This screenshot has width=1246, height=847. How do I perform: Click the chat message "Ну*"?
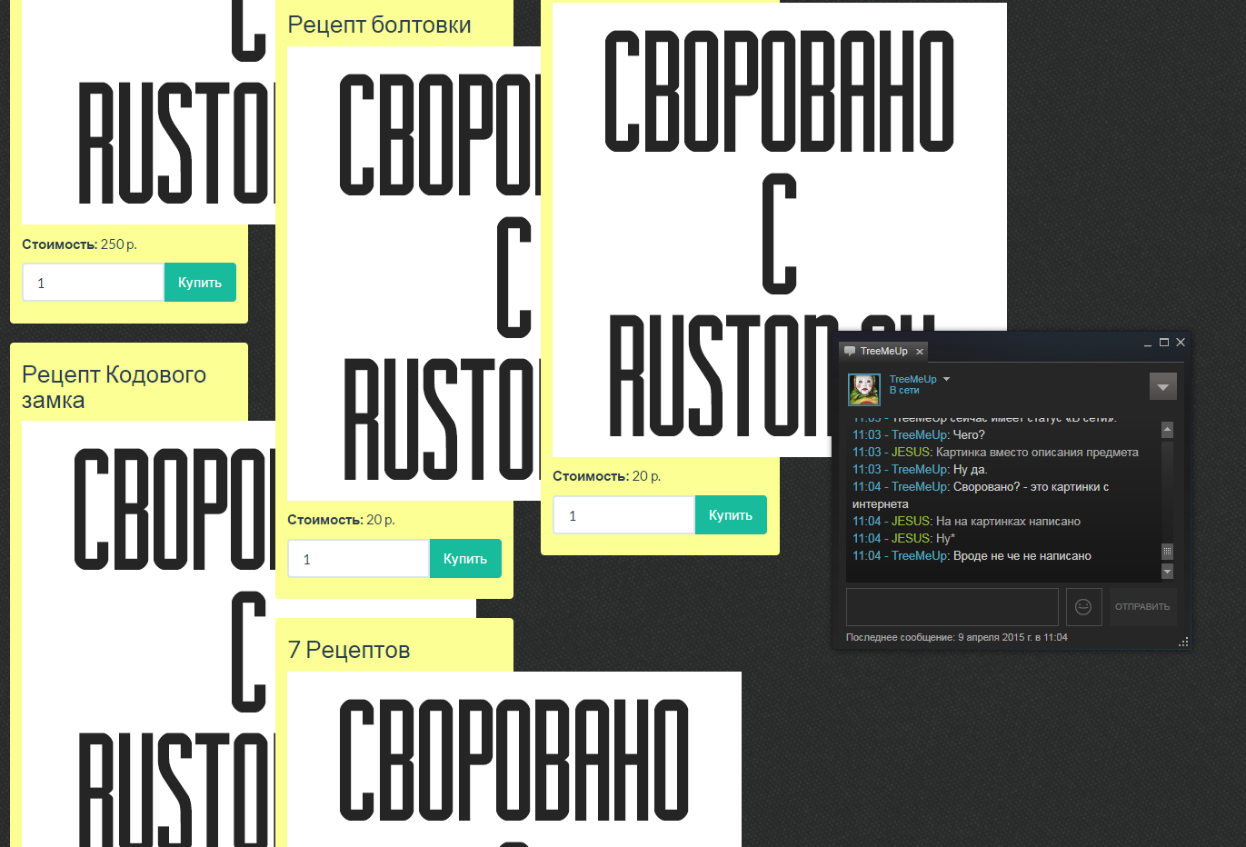(945, 539)
